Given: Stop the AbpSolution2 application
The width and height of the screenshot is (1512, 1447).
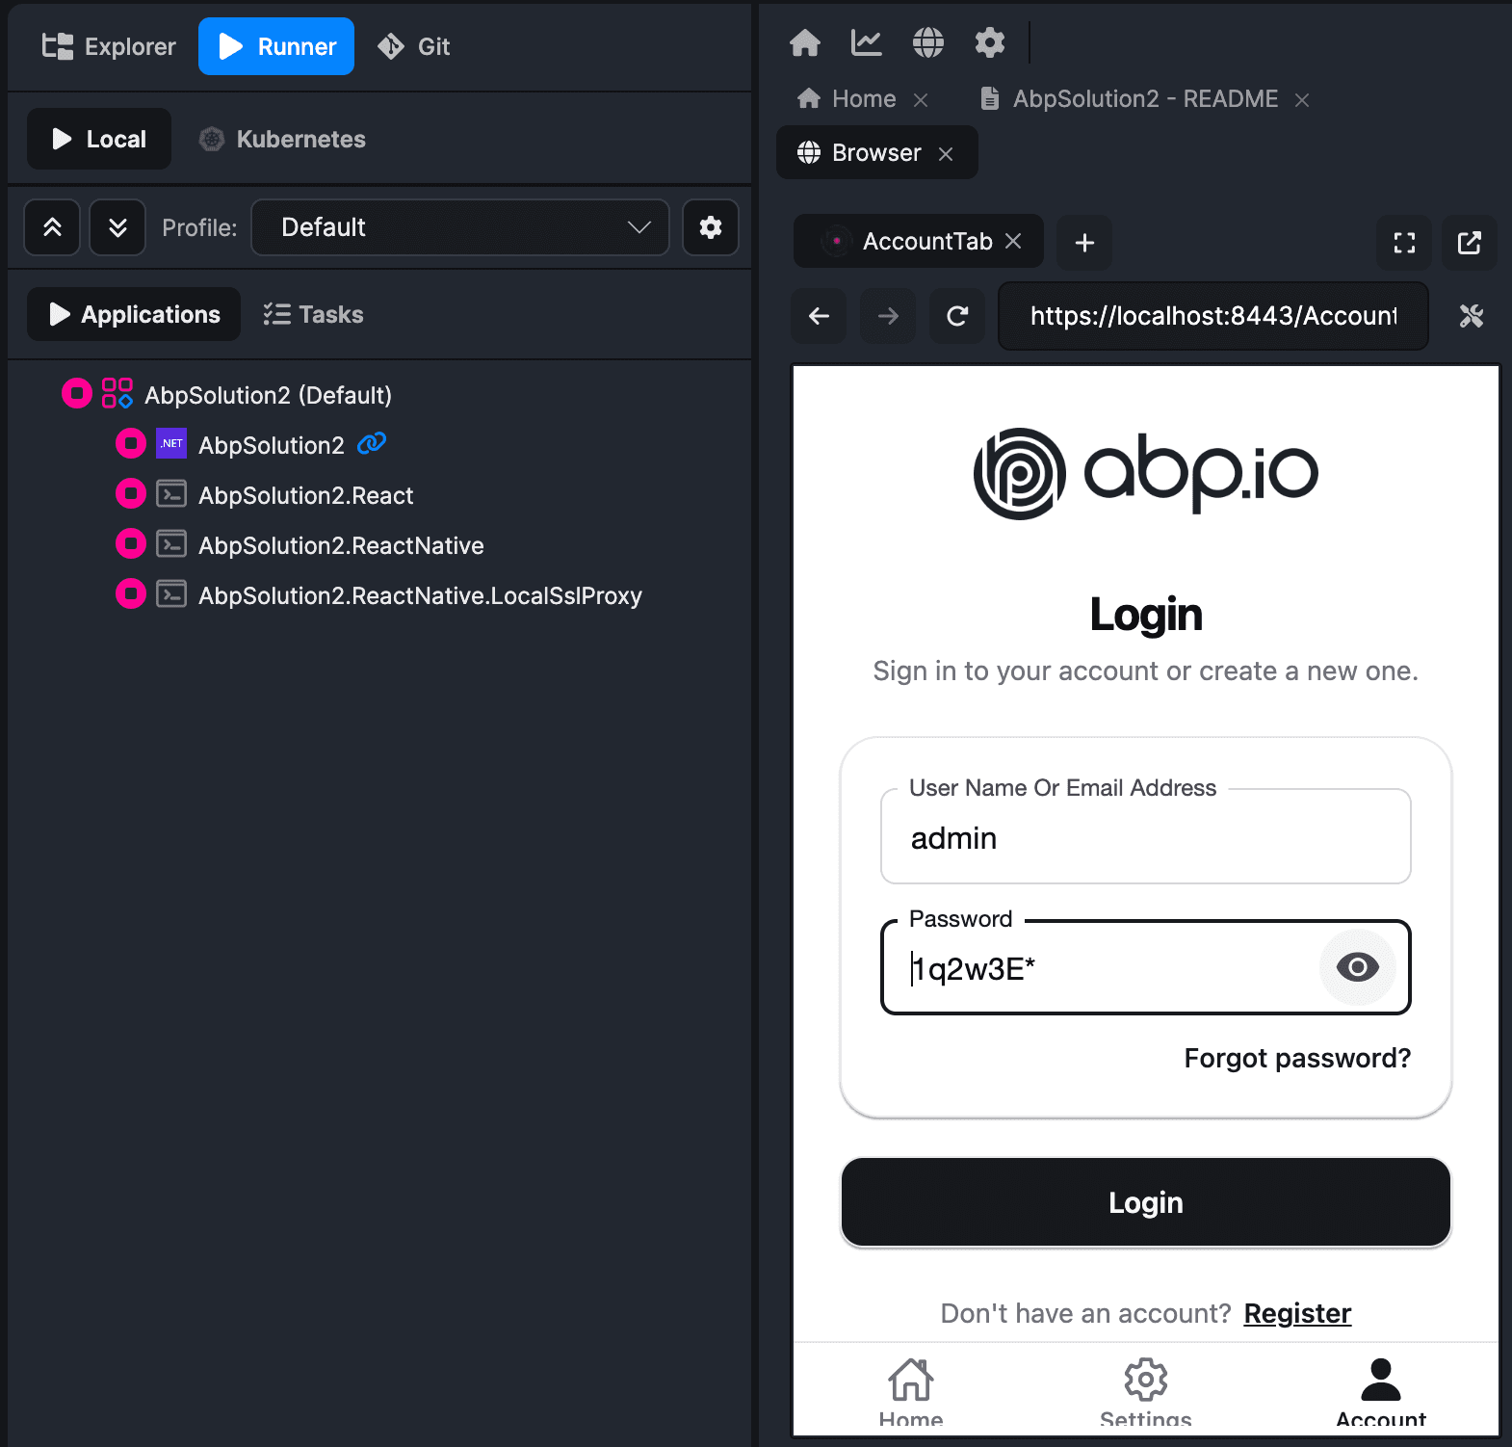Looking at the screenshot, I should [x=131, y=443].
